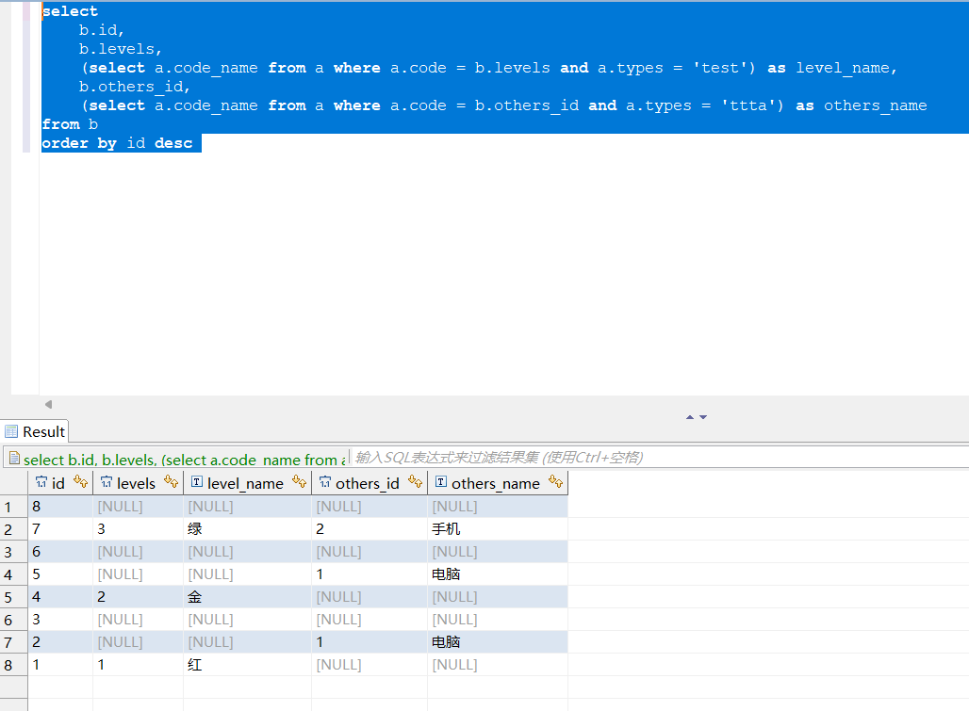The height and width of the screenshot is (711, 969).
Task: Select row number 2 header
Action: point(13,529)
